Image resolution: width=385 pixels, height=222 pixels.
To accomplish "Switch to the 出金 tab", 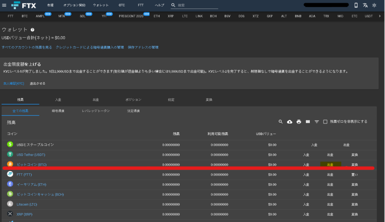I will [96, 100].
